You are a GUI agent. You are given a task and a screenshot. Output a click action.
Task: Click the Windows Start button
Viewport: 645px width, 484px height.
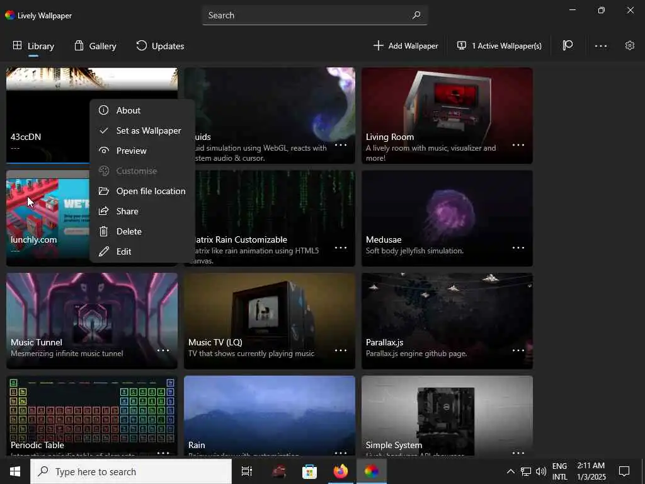[15, 471]
